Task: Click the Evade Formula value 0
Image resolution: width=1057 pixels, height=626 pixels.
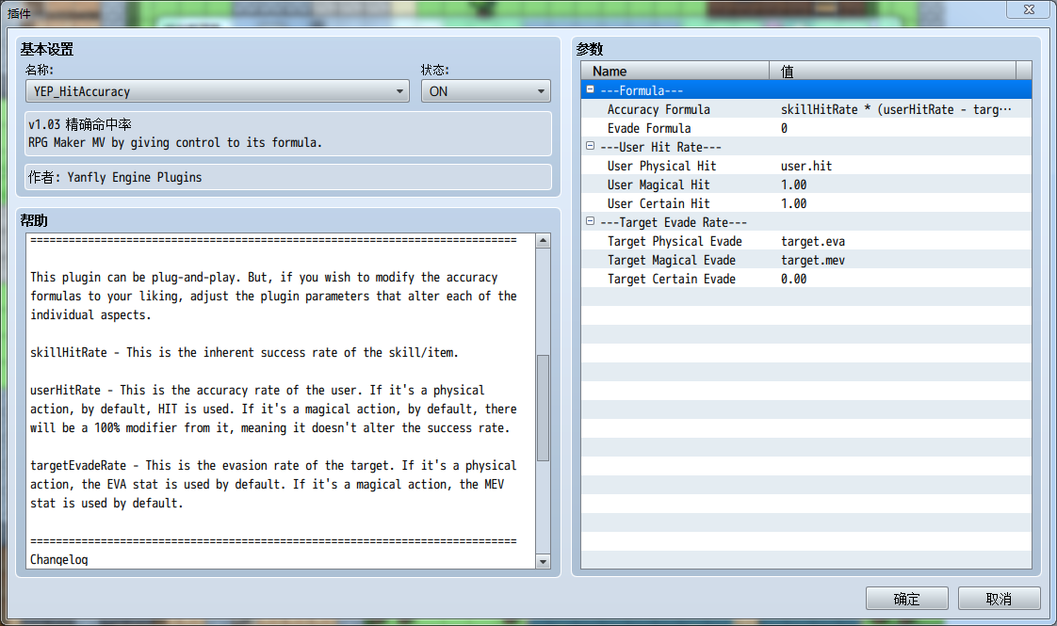Action: click(x=784, y=128)
